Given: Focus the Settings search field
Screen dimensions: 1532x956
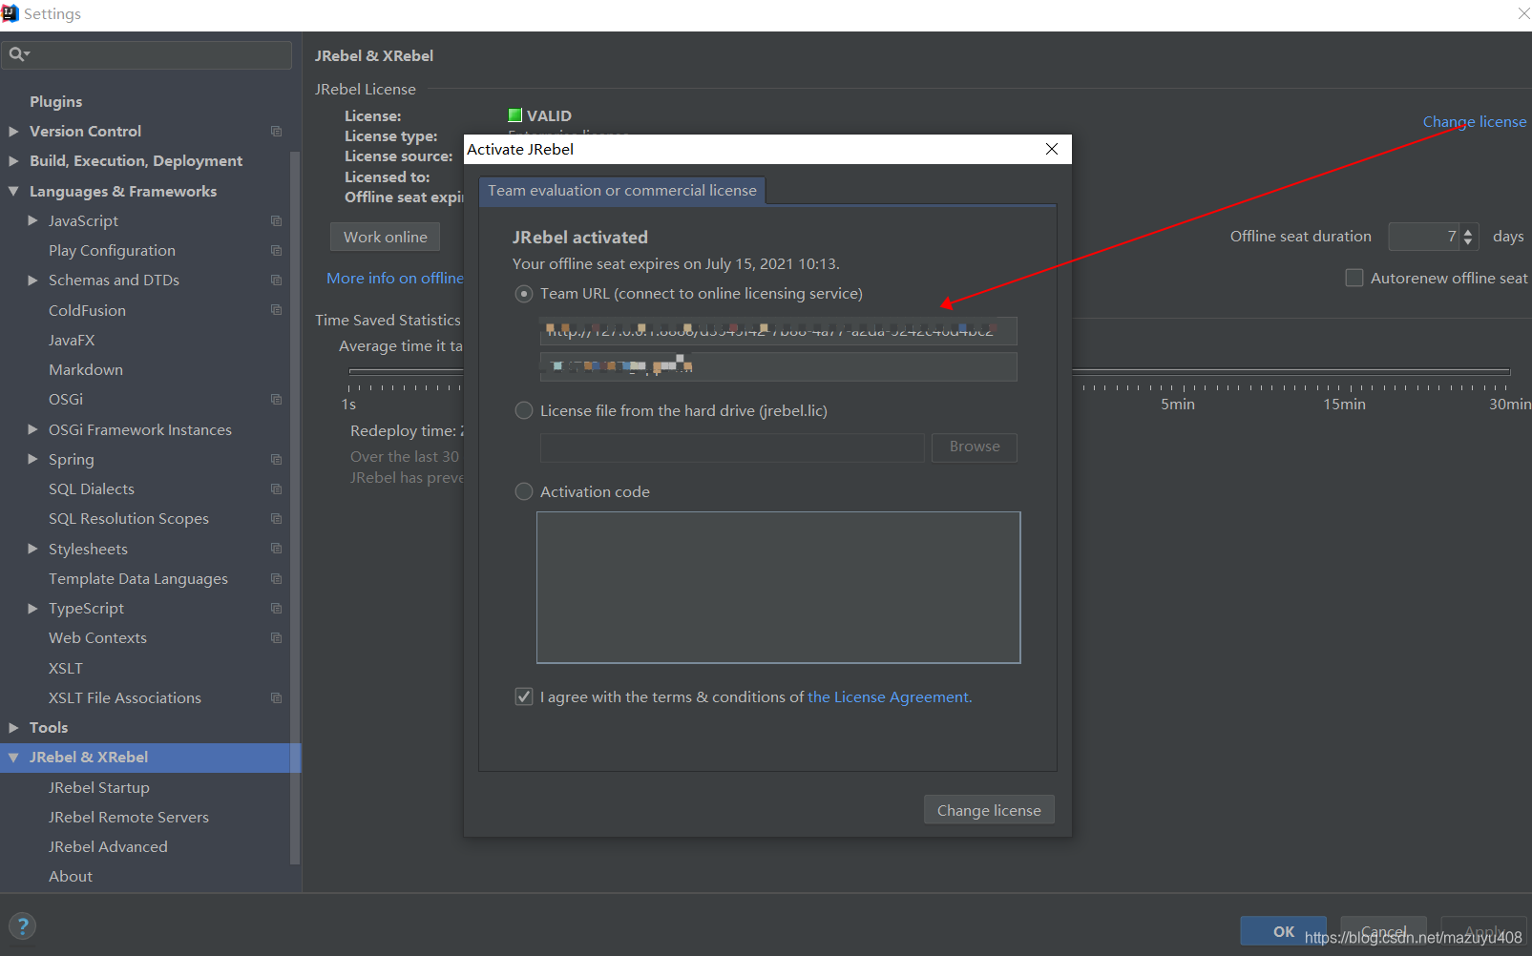Looking at the screenshot, I should pos(146,54).
